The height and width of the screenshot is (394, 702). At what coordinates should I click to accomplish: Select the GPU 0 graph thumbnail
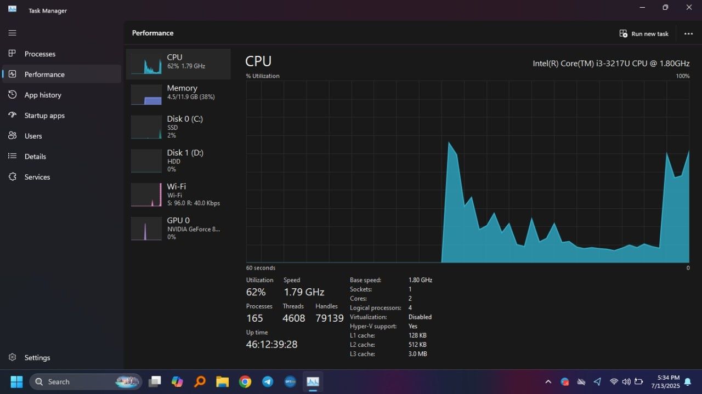(x=146, y=229)
